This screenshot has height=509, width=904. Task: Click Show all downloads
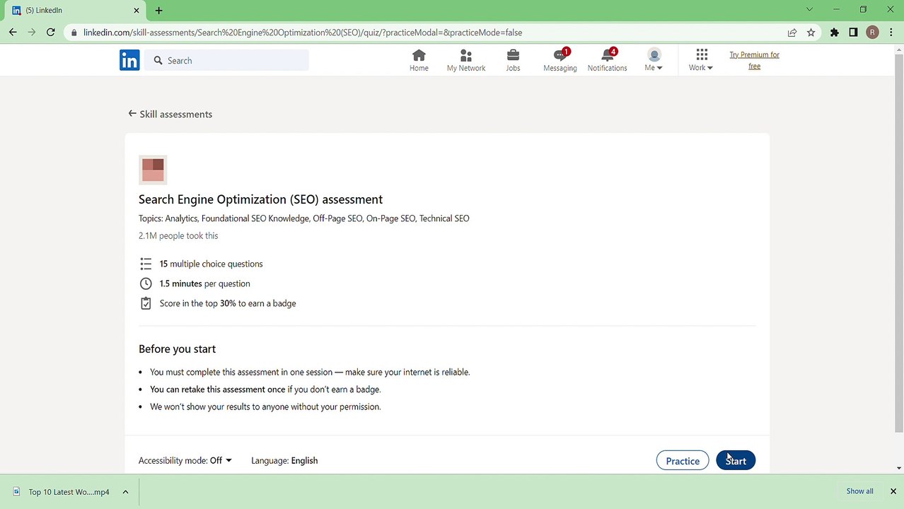coord(860,491)
